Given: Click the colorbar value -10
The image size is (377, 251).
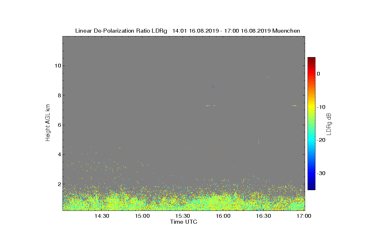Looking at the screenshot, I should (x=321, y=107).
